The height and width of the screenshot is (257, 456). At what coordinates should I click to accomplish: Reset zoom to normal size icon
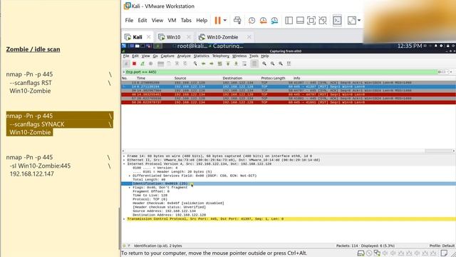[281, 64]
